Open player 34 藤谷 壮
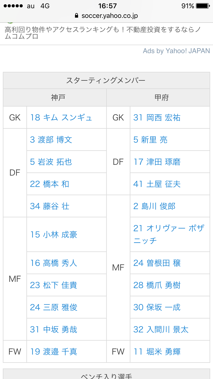The width and height of the screenshot is (213, 379). tap(50, 206)
